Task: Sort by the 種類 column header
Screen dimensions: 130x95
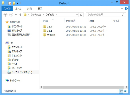Action: [x=92, y=21]
